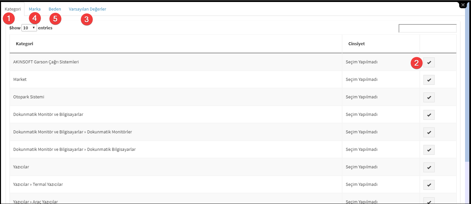Select checkmark for Otopark Sistemi row
Screen dimensions: 471x204
(x=429, y=97)
